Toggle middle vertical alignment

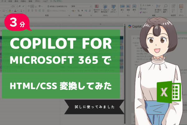coord(32,6)
